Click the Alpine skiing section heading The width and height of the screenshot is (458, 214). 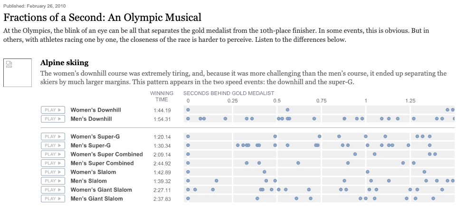(64, 63)
